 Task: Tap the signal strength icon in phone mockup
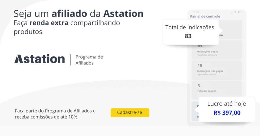coord(232,12)
